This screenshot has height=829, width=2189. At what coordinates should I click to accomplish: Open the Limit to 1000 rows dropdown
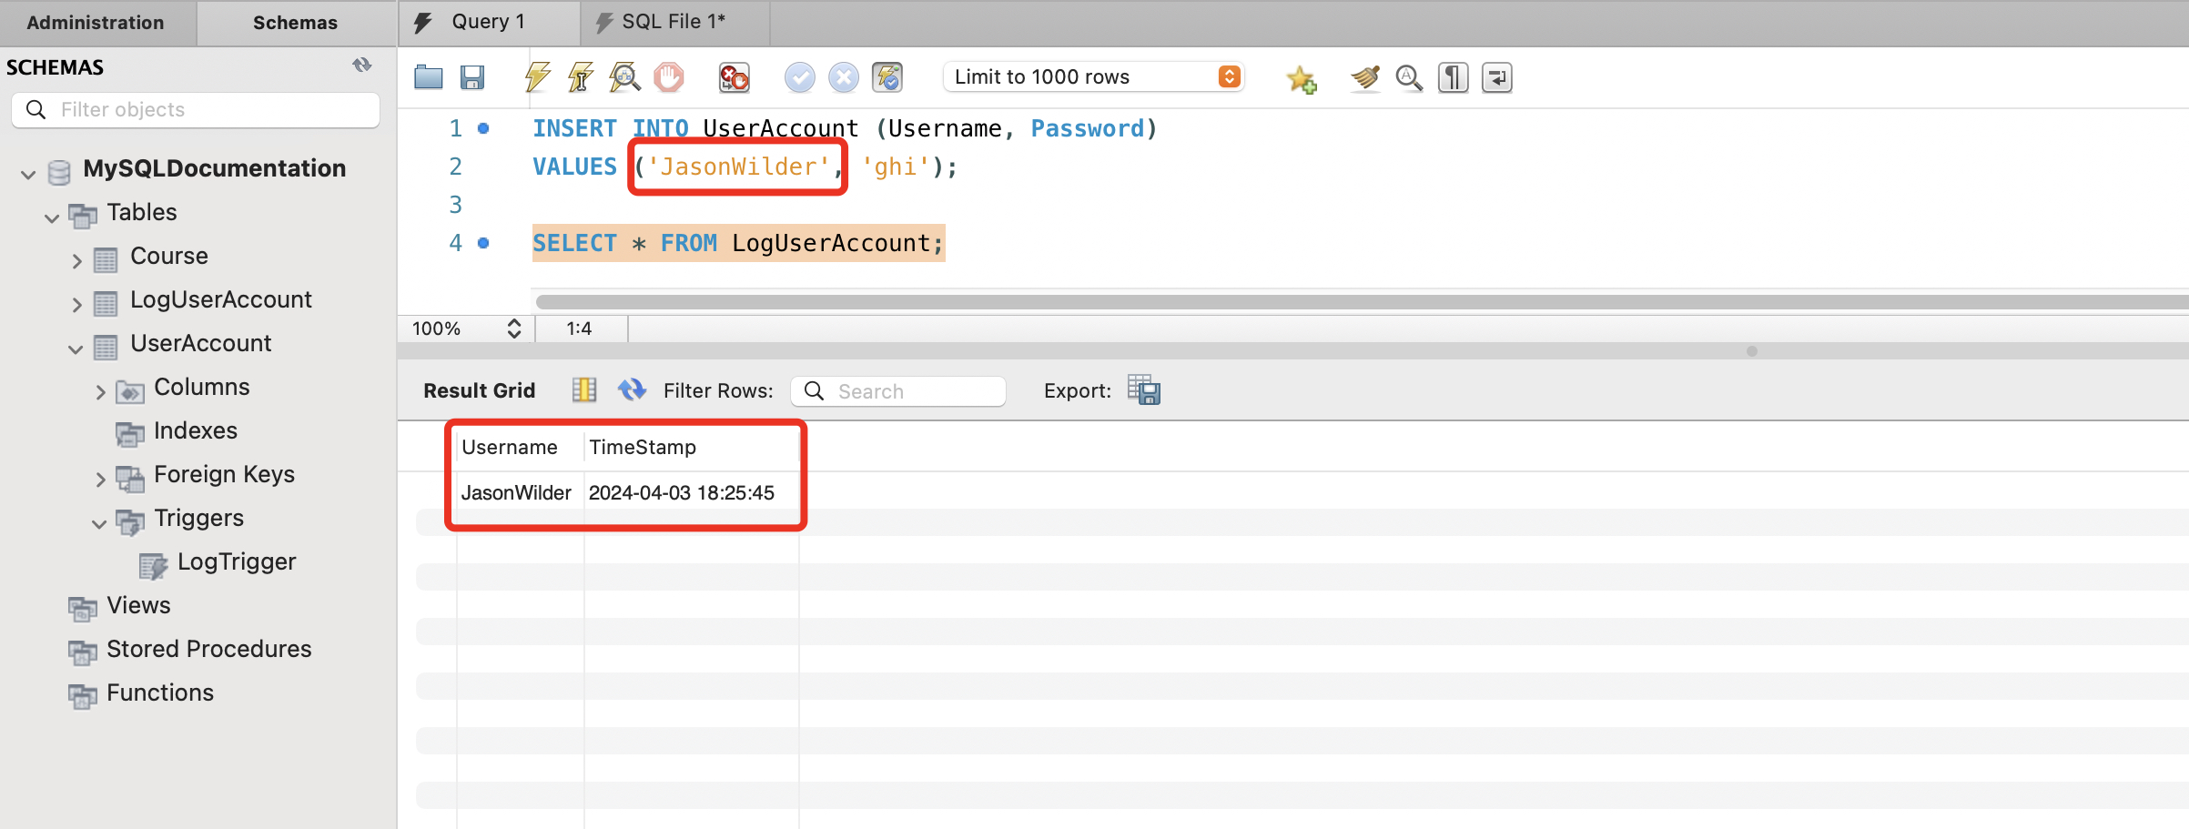[x=1229, y=77]
